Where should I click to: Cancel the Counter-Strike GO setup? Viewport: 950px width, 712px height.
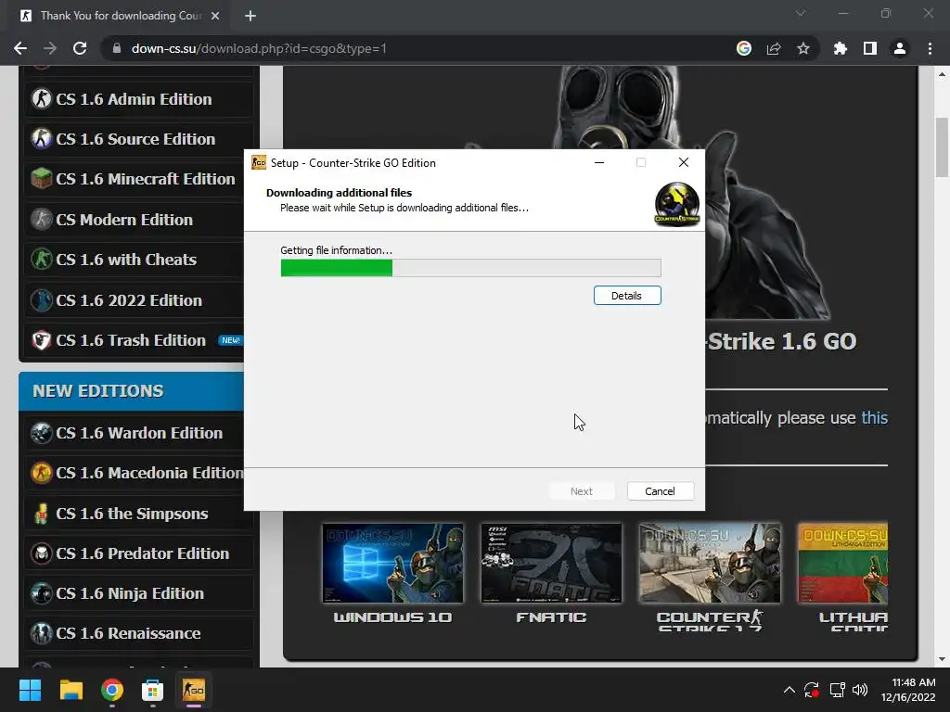(661, 491)
